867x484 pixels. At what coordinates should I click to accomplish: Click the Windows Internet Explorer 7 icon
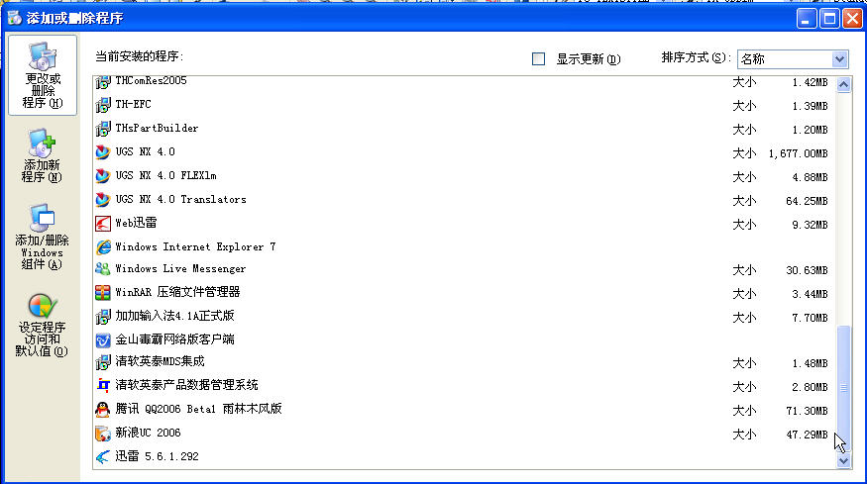tap(103, 247)
